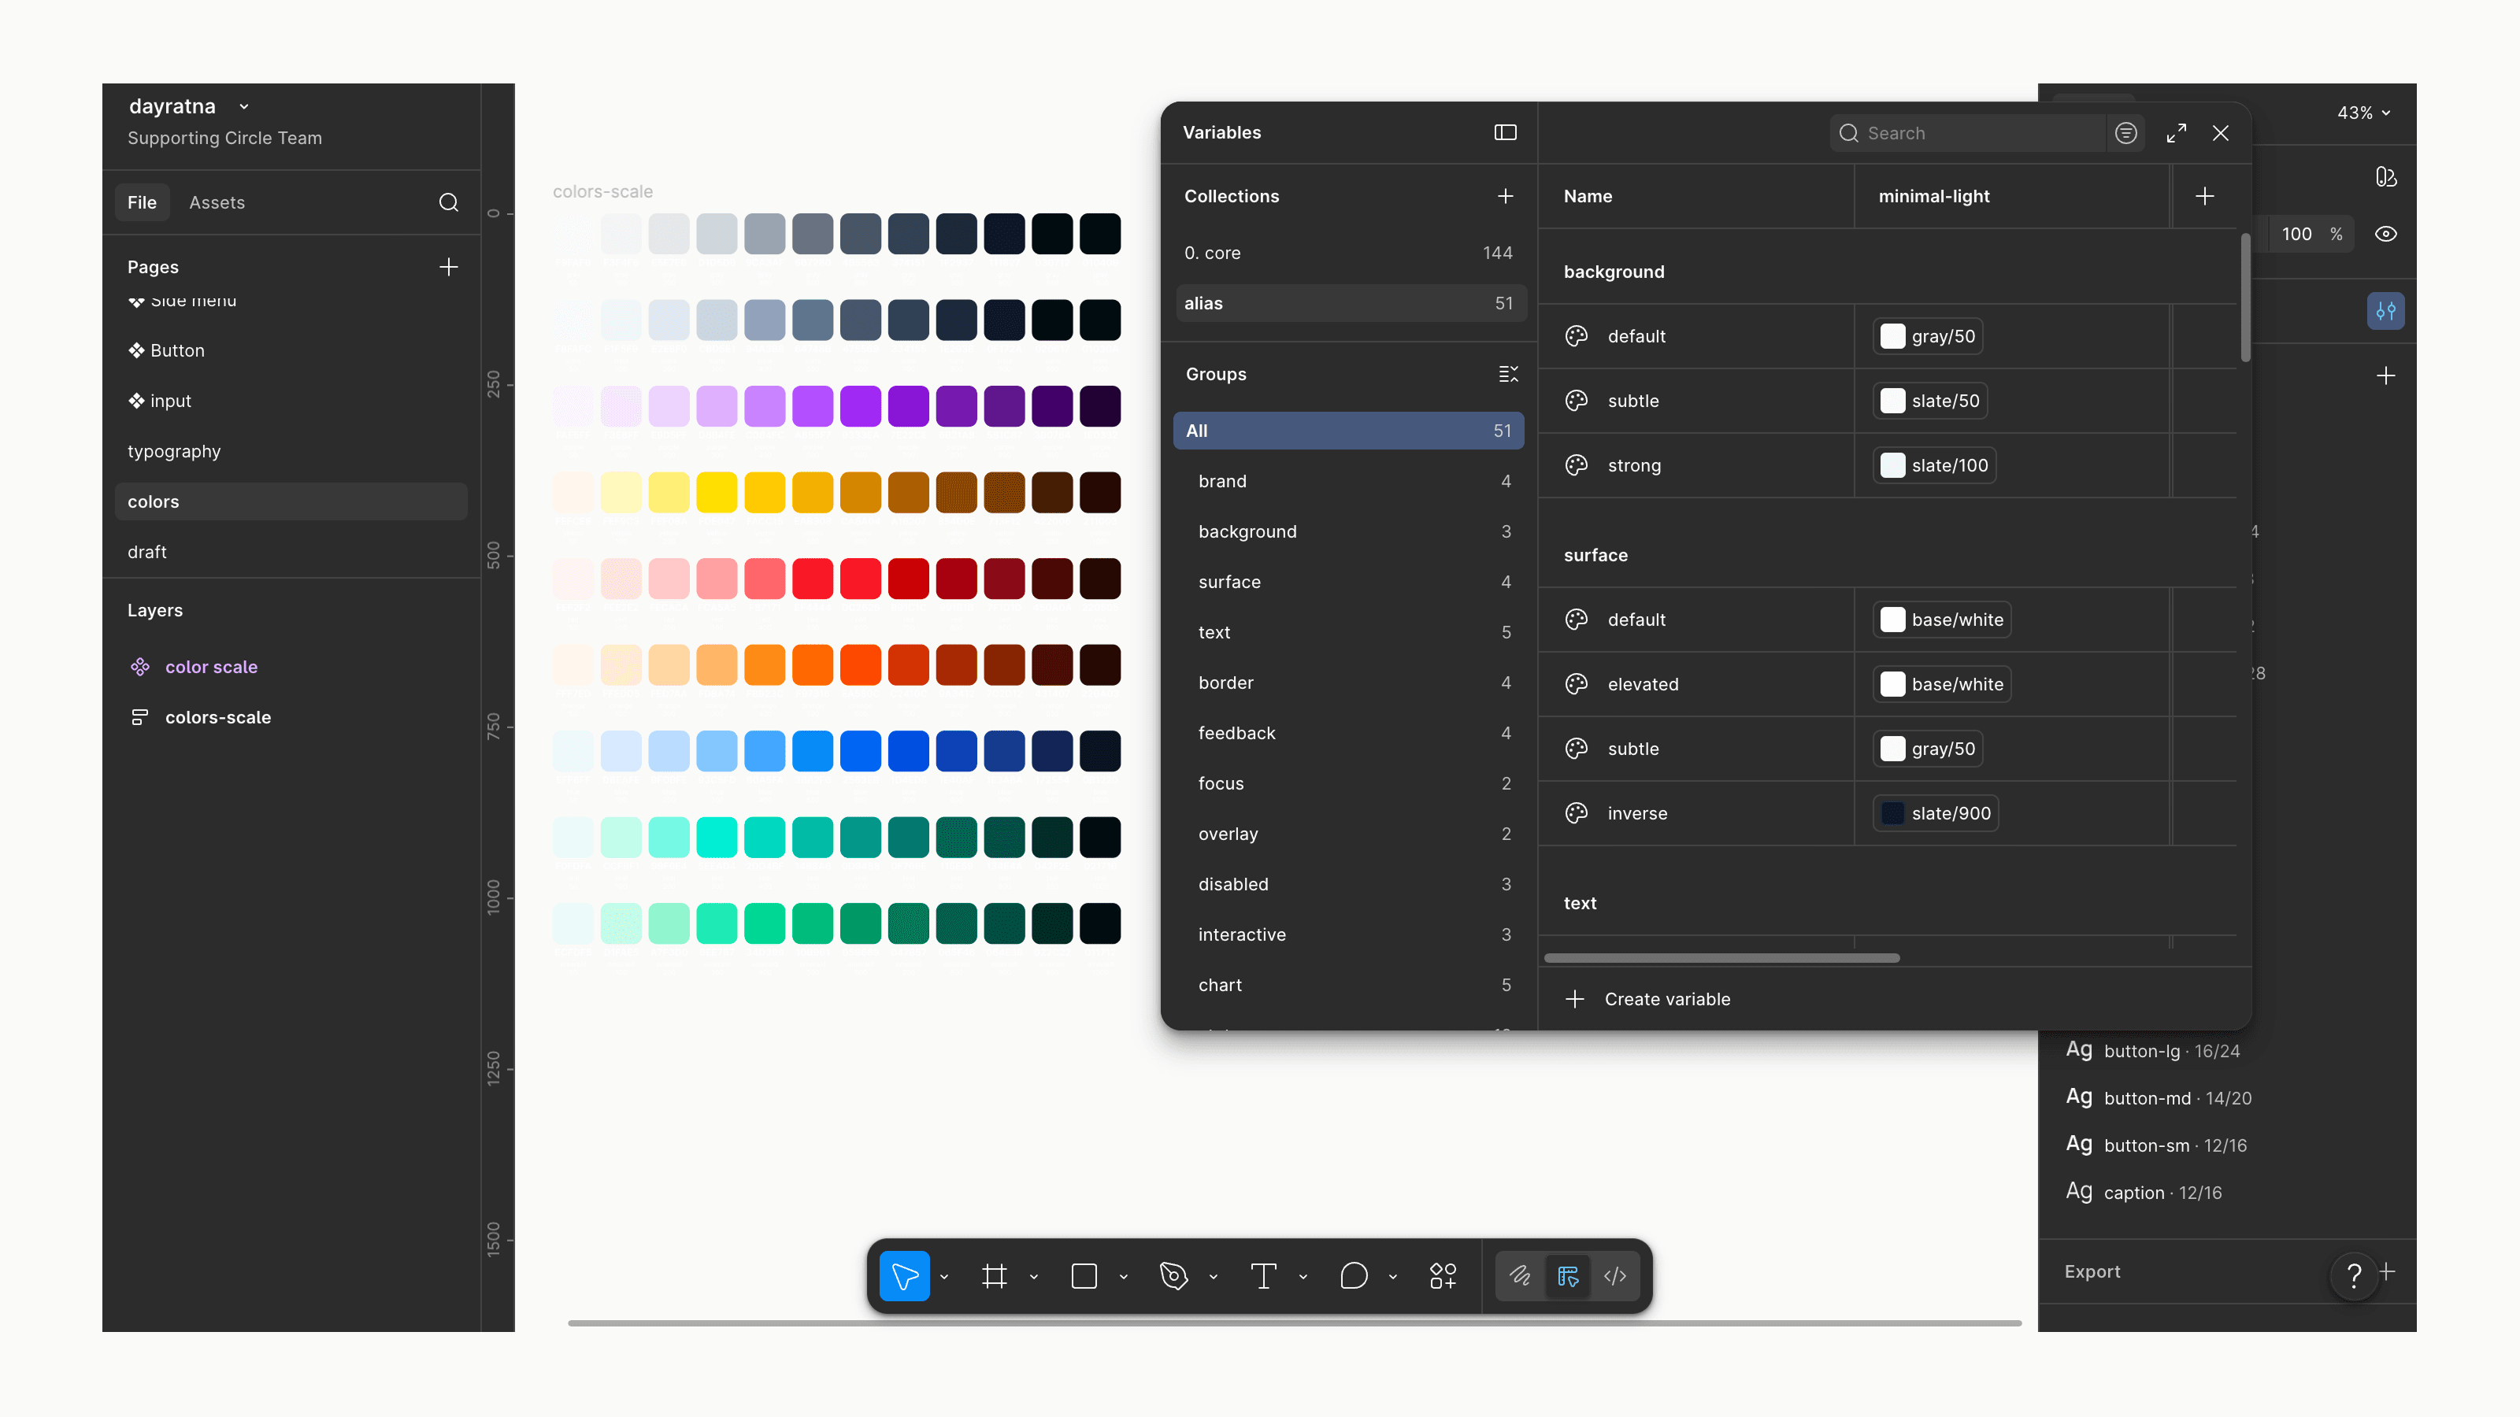2520x1417 pixels.
Task: Toggle the Variables sidebar panel icon
Action: [1505, 132]
